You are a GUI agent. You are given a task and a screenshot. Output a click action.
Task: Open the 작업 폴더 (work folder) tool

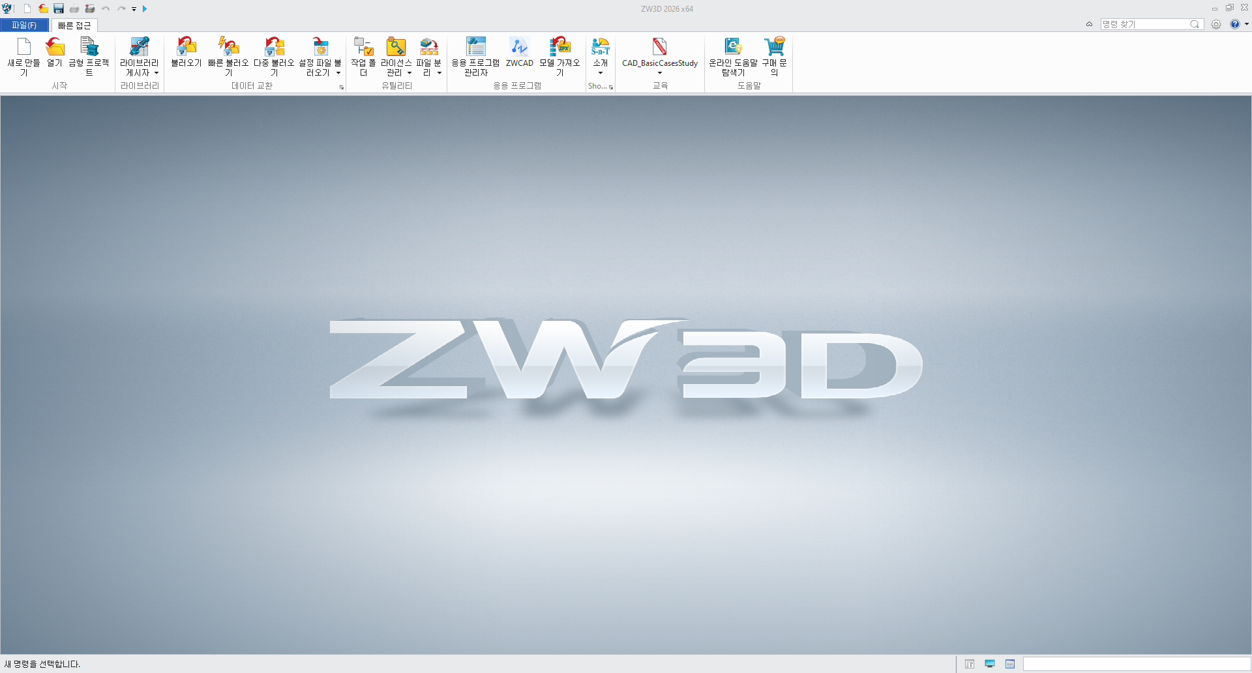[x=363, y=46]
